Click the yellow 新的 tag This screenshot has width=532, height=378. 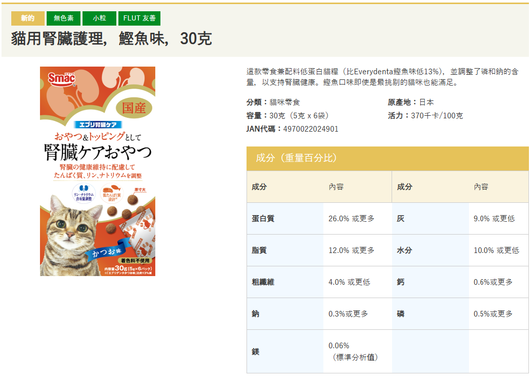click(28, 18)
